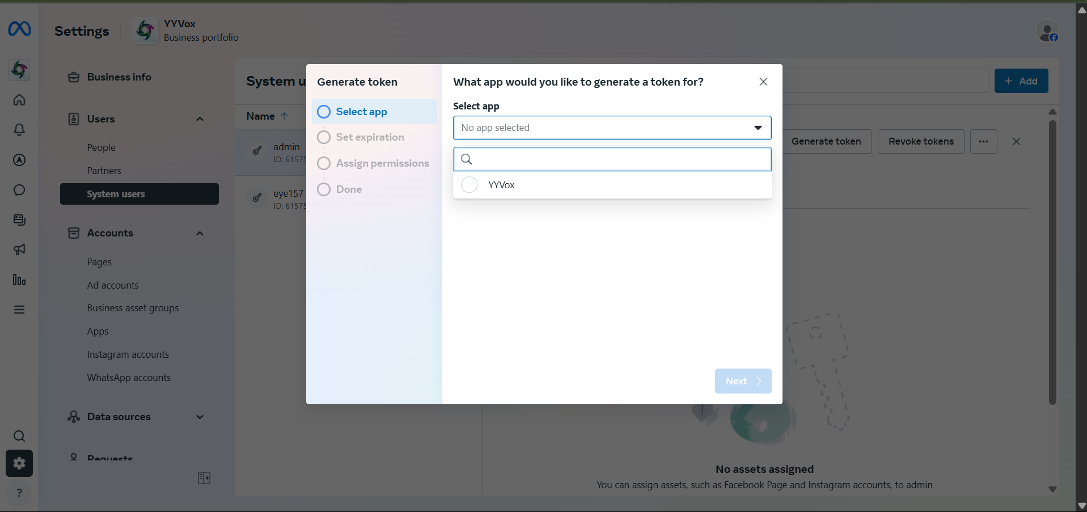Open the WhatsApp accounts menu entry
The height and width of the screenshot is (512, 1087).
[129, 378]
